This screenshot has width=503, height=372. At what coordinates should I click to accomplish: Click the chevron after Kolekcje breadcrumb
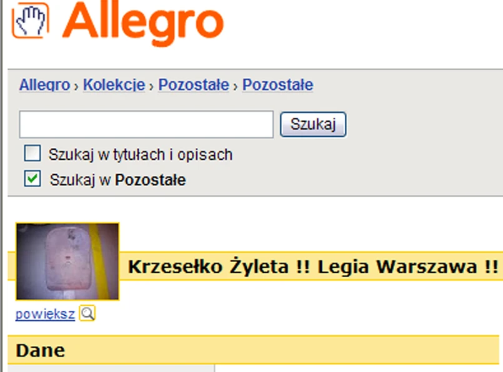[152, 87]
